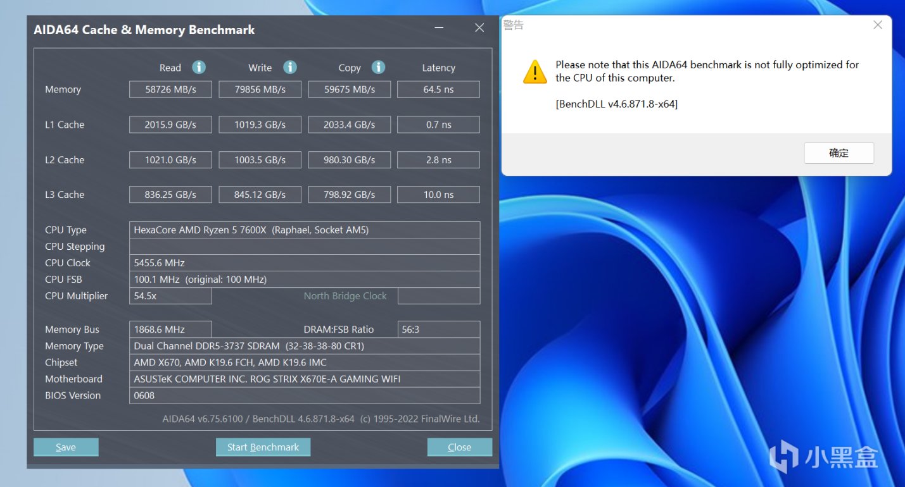Click the Latency column header label

438,68
